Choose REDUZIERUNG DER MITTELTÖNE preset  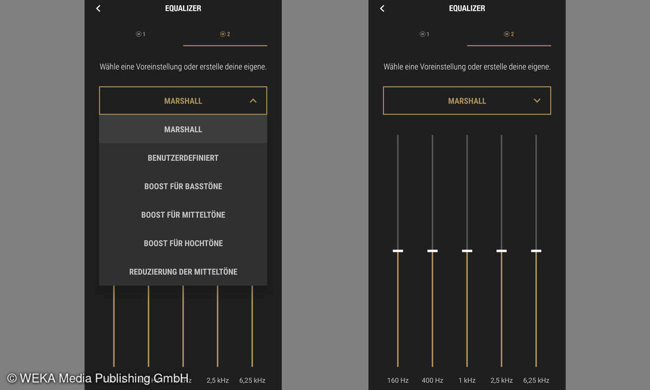[183, 272]
